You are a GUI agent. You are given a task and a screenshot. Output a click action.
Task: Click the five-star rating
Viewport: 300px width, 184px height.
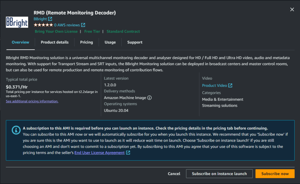coord(43,25)
